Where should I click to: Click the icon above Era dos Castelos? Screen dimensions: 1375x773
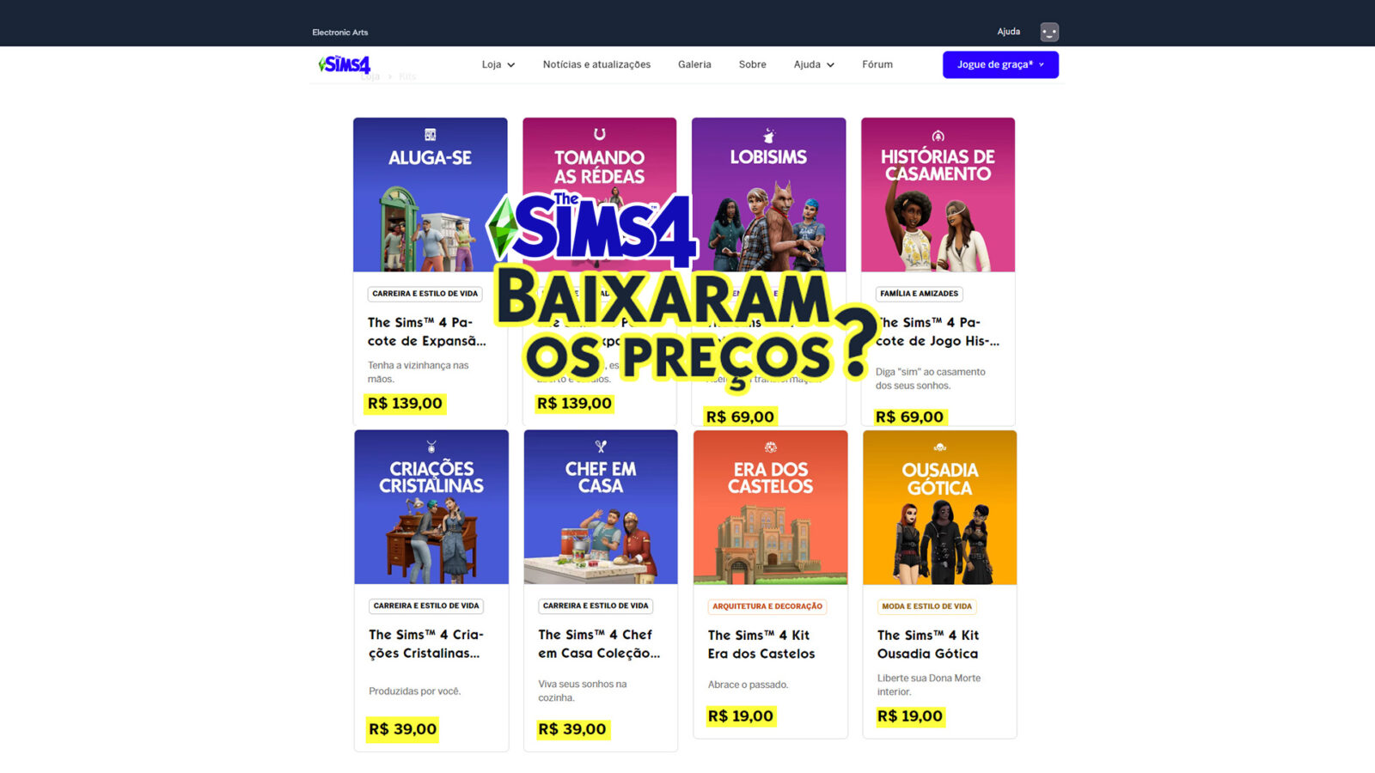(x=771, y=447)
